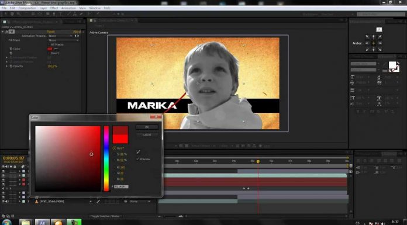Confirm color with the OK button
Viewport: 407px width, 225px height.
click(147, 127)
